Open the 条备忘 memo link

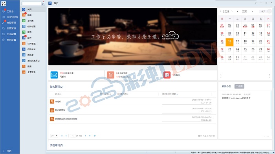click(x=176, y=75)
